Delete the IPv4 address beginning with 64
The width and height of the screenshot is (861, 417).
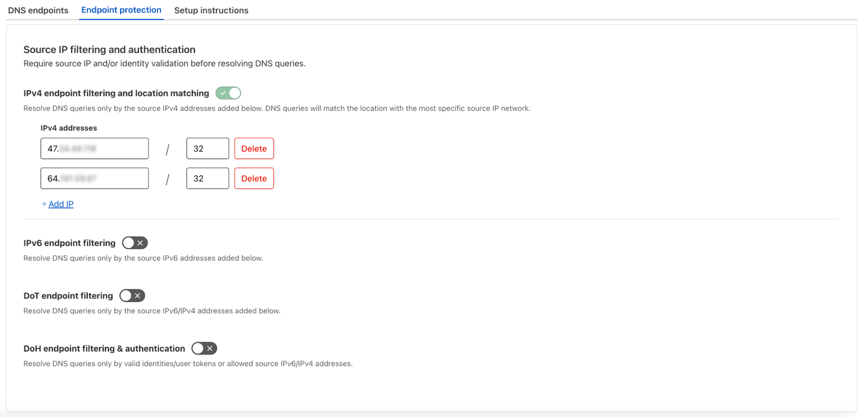[254, 178]
